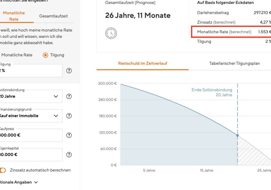Open the Finanzierungsgrund dropdown

tap(30, 116)
